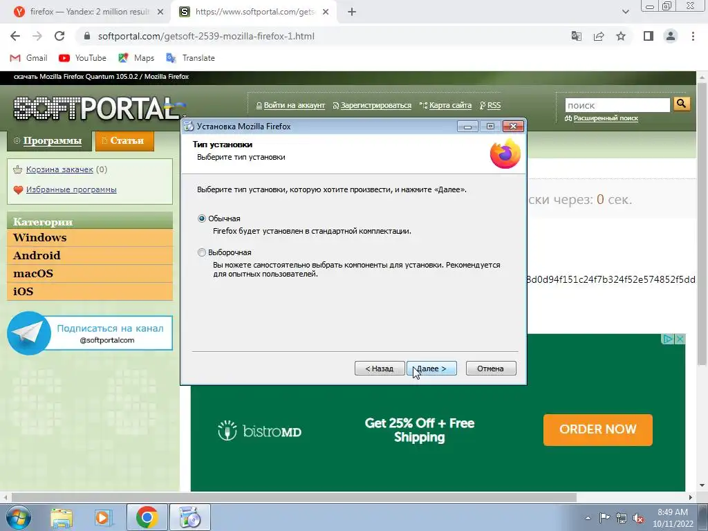Select the softportal.com browser tab

[254, 12]
